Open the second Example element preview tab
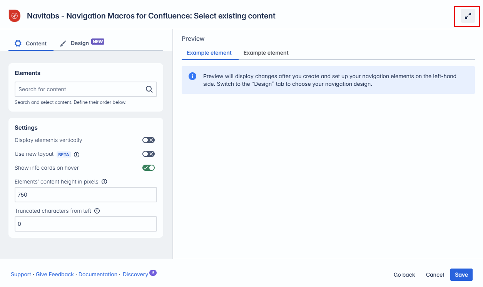This screenshot has height=287, width=483. [266, 53]
